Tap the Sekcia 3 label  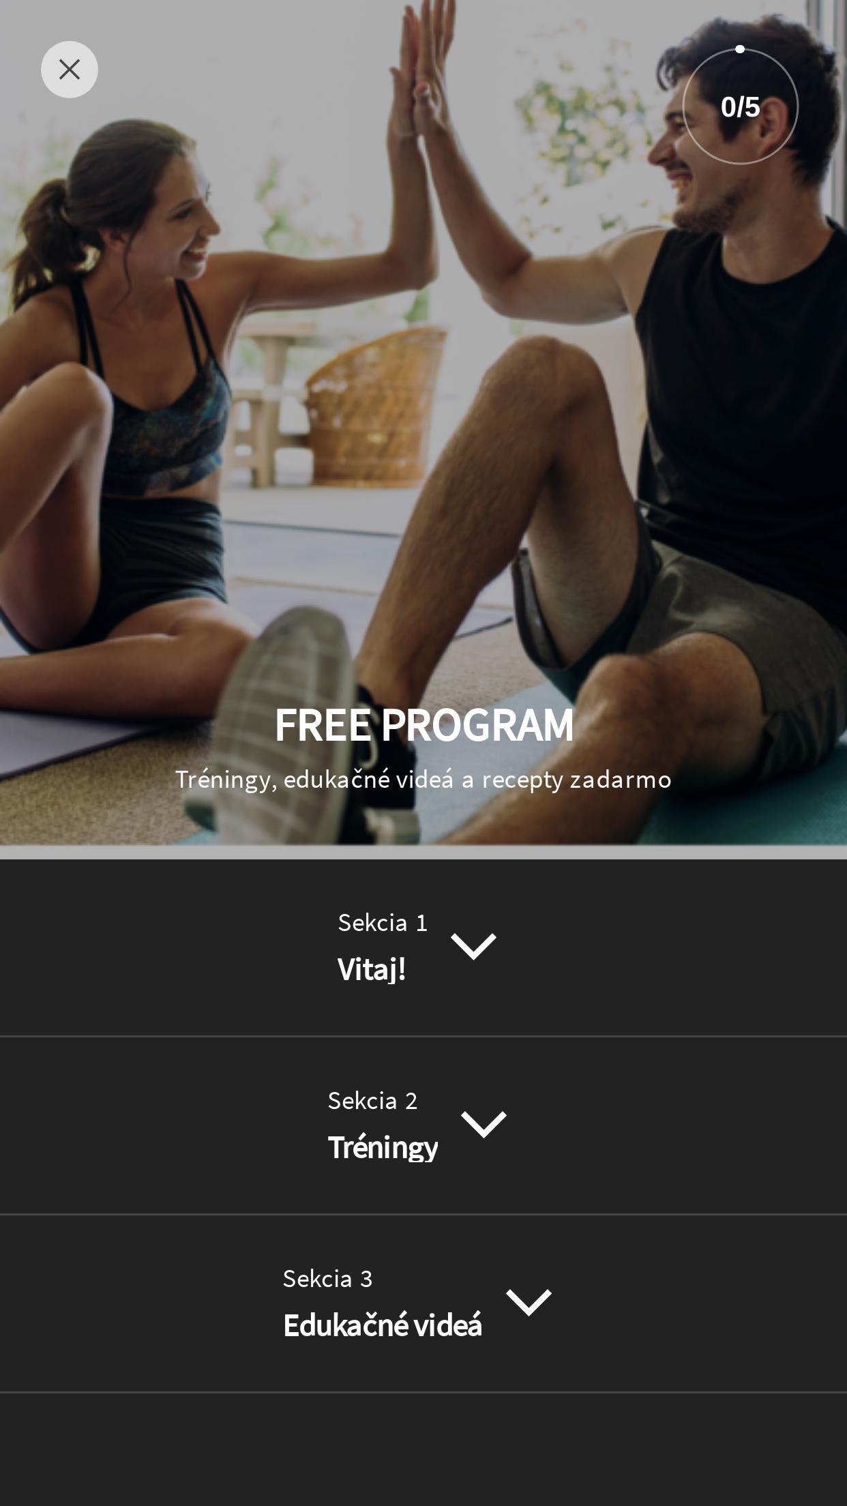pos(327,1279)
